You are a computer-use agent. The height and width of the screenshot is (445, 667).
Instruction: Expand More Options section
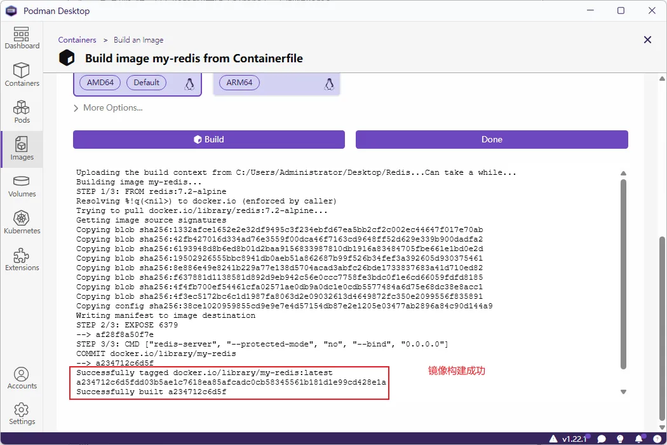(x=108, y=108)
